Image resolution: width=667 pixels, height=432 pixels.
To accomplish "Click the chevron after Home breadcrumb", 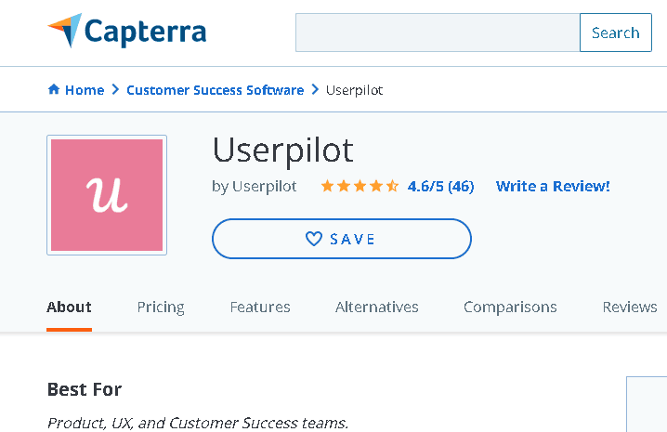I will (x=115, y=89).
